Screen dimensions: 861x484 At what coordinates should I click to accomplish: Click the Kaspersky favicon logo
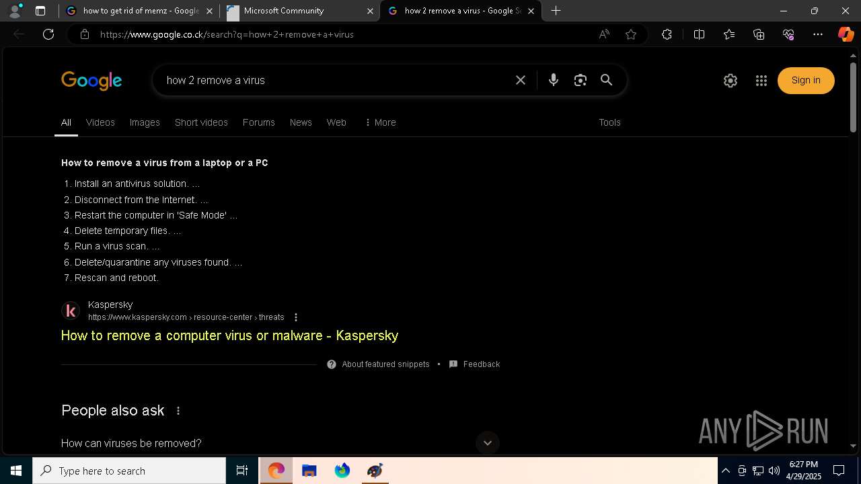[x=71, y=311]
